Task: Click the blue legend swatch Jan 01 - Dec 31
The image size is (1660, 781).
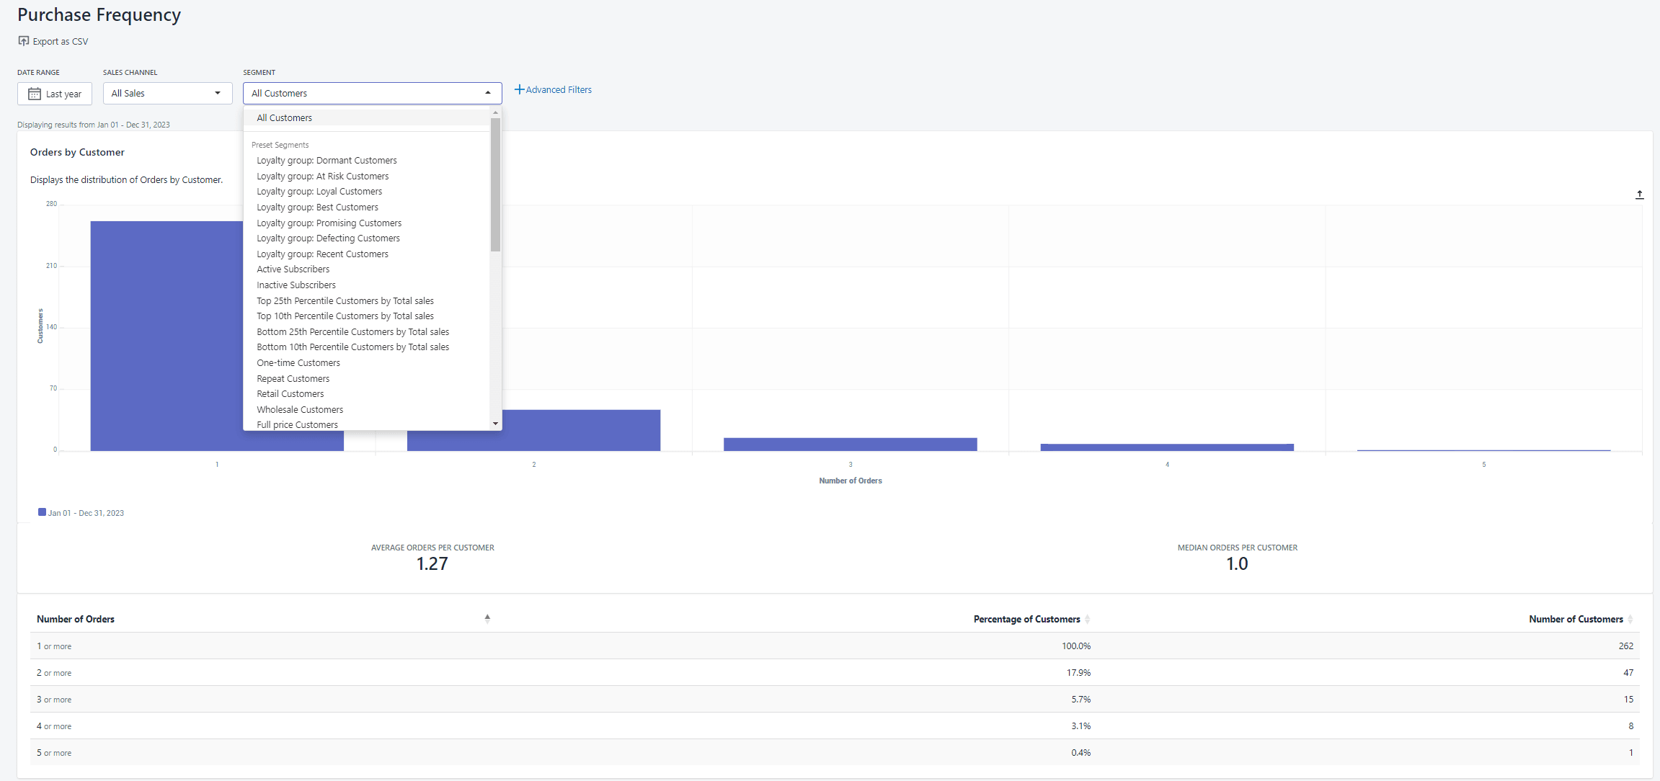Action: click(42, 512)
